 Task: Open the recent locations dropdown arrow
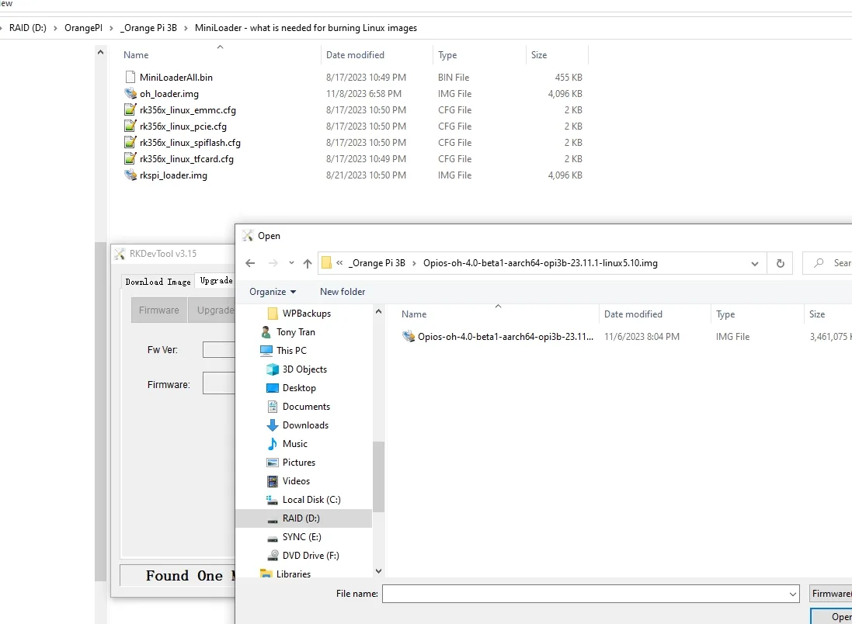[291, 263]
